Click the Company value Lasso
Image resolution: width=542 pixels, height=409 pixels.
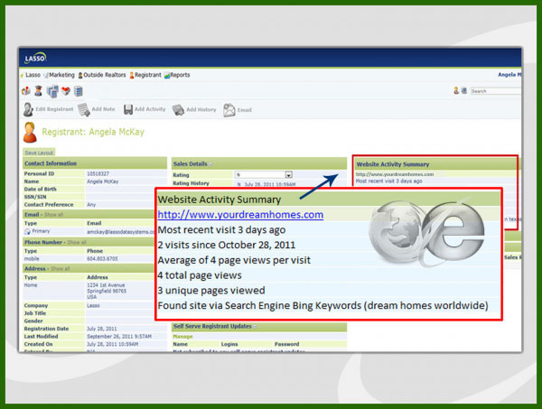[93, 306]
